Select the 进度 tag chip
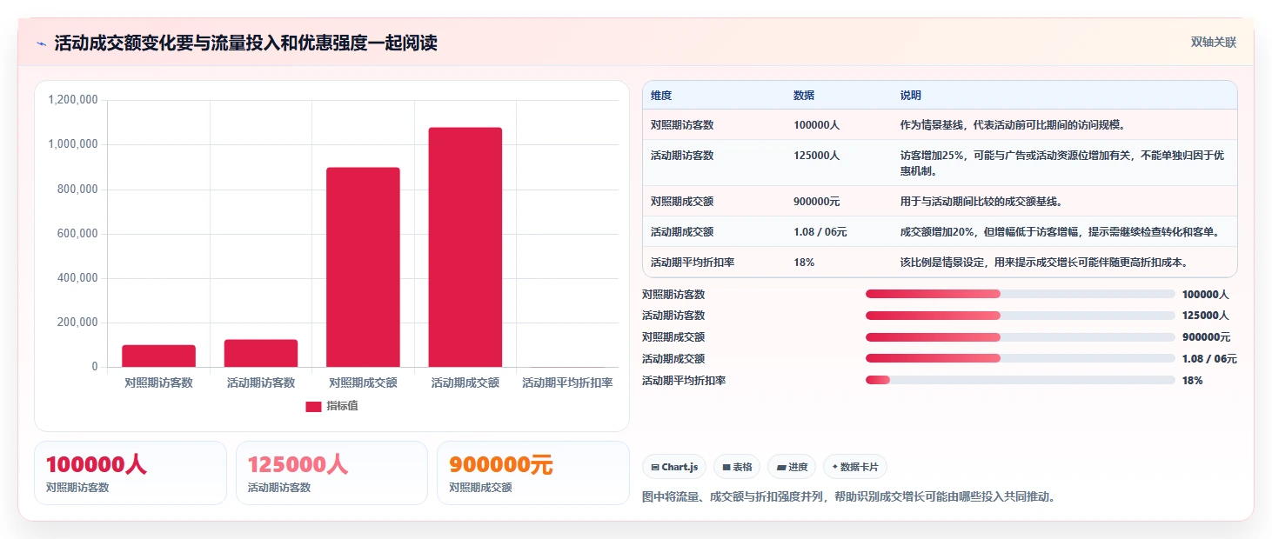This screenshot has width=1272, height=539. (792, 467)
